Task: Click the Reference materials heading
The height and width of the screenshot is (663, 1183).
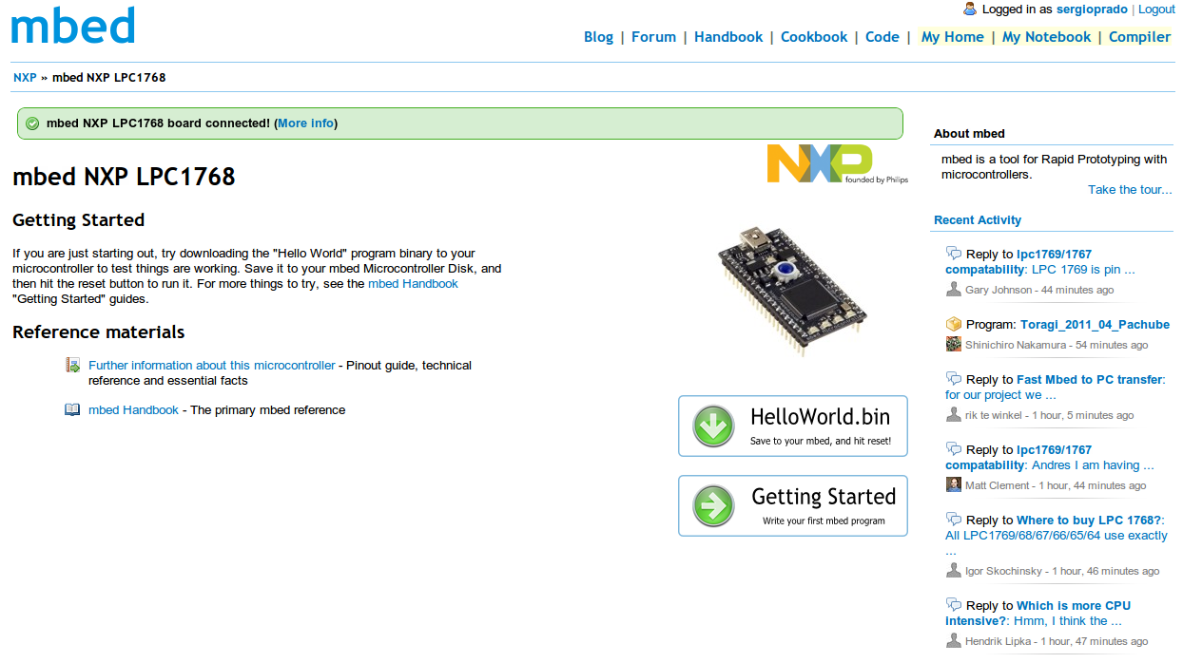Action: click(x=99, y=331)
